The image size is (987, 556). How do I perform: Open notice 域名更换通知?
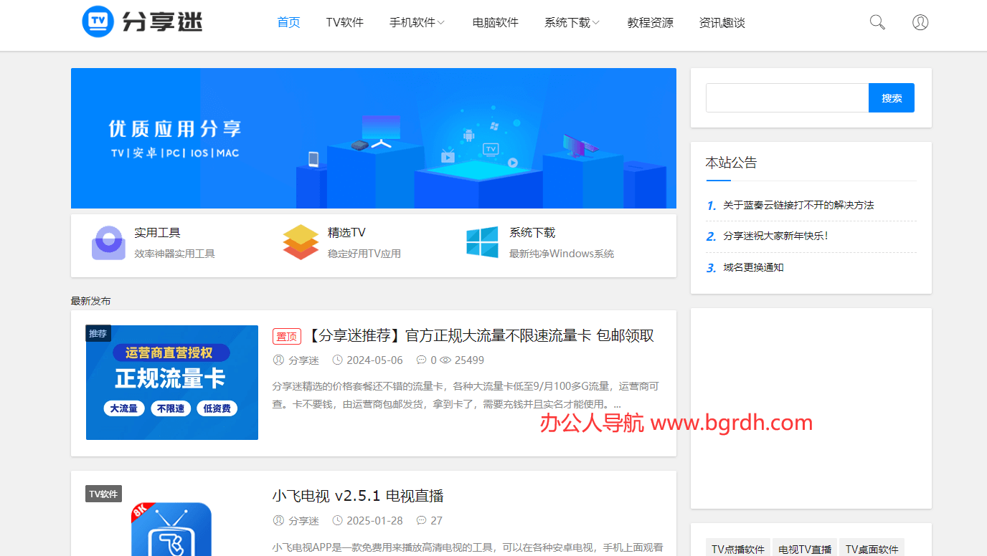753,267
